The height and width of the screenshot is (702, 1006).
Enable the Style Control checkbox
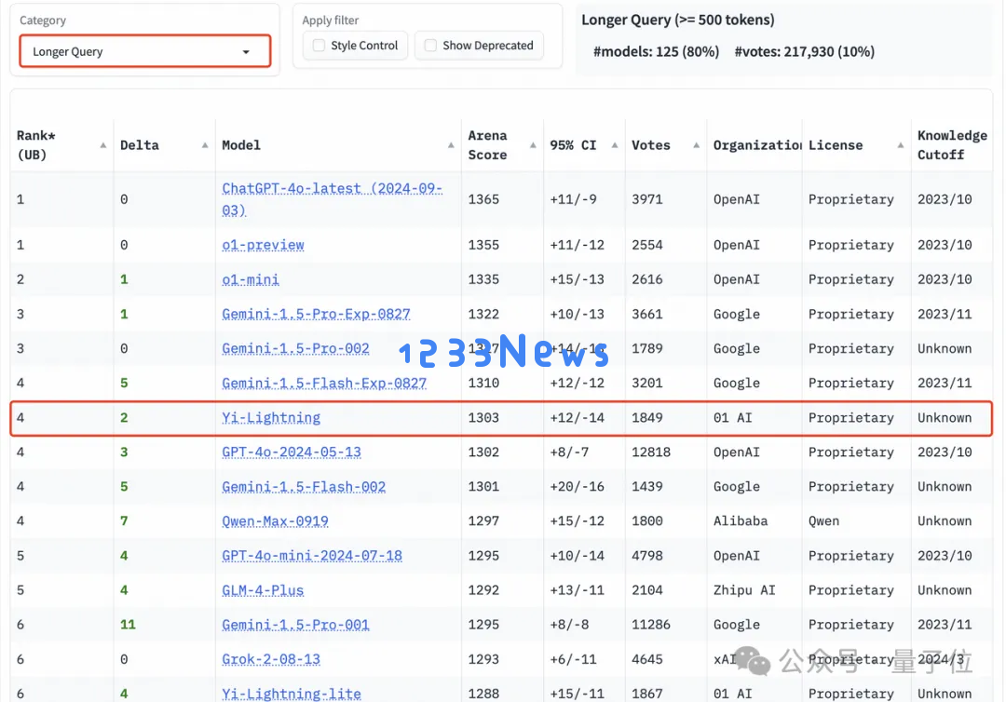319,46
